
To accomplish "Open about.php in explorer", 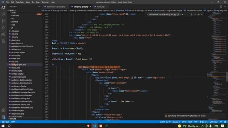I will (x=15, y=40).
